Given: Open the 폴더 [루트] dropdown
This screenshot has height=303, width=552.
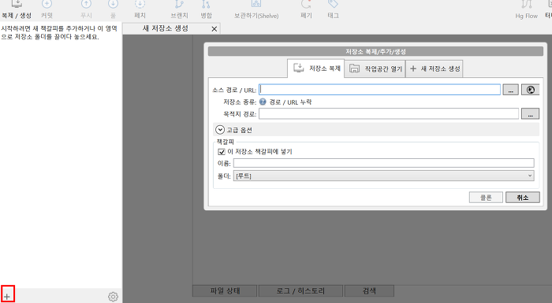Looking at the screenshot, I should coord(384,176).
